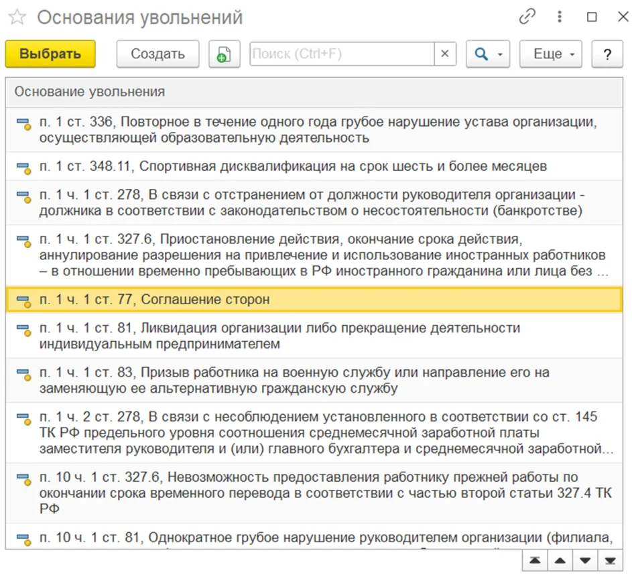Click item icon of ст. 336 row
The height and width of the screenshot is (575, 632).
(x=23, y=124)
